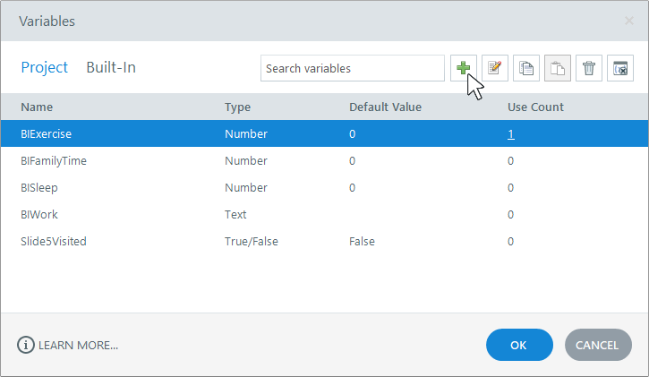Click the green plus Add Variable icon
Image resolution: width=649 pixels, height=377 pixels.
(463, 68)
